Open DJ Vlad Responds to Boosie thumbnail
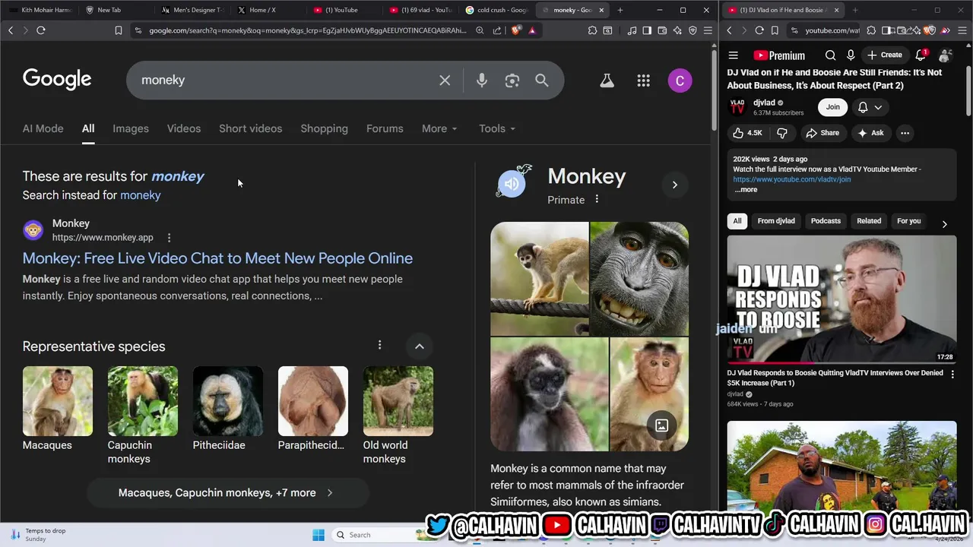Screen dimensions: 973x547 (x=841, y=299)
